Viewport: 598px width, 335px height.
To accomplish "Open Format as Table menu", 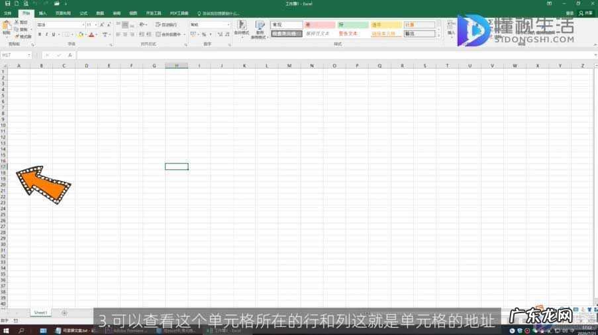I will coord(260,29).
